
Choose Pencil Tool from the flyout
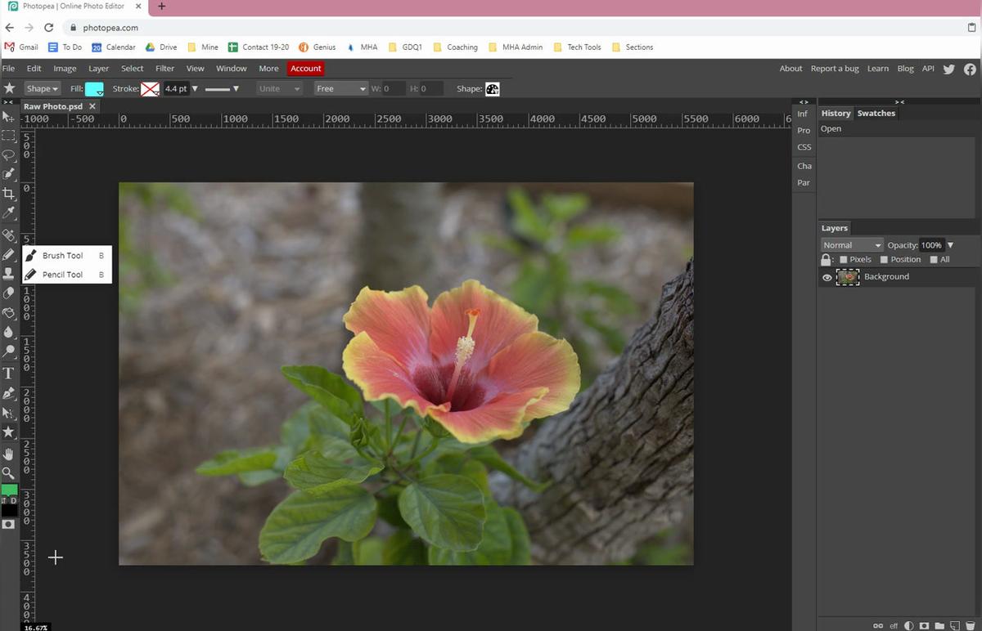pyautogui.click(x=62, y=275)
